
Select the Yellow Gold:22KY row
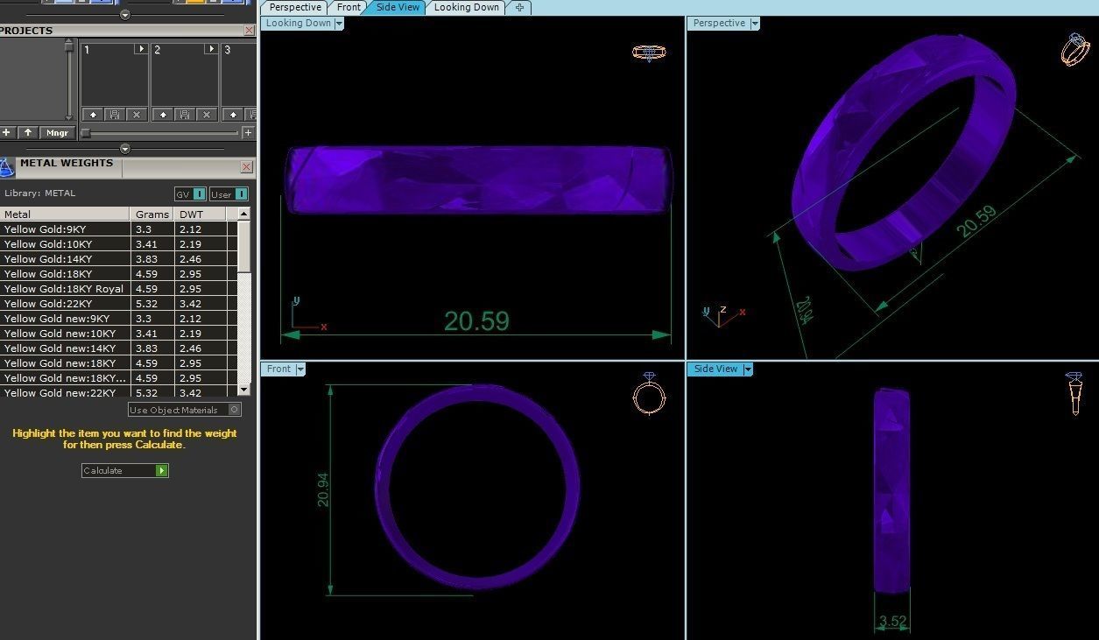click(118, 304)
